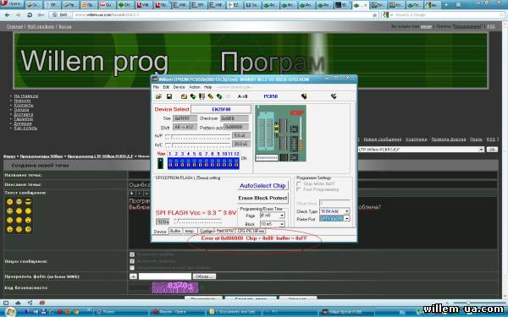This screenshot has width=508, height=317.
Task: Click the A->B toolbar item
Action: 243,96
